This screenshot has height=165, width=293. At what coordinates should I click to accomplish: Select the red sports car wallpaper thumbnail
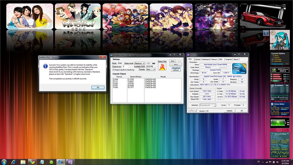pos(263,16)
